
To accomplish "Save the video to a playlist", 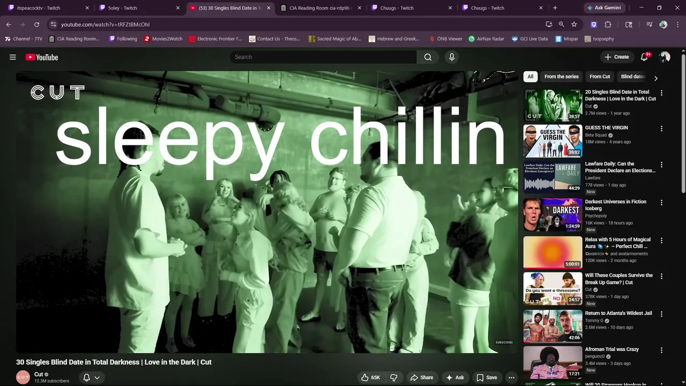I will coord(487,377).
